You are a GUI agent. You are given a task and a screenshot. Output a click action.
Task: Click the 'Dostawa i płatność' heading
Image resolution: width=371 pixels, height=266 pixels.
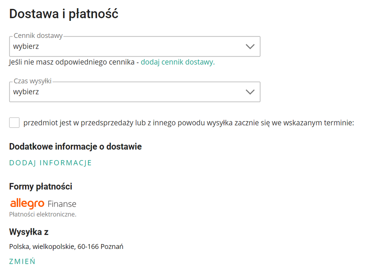tap(64, 14)
